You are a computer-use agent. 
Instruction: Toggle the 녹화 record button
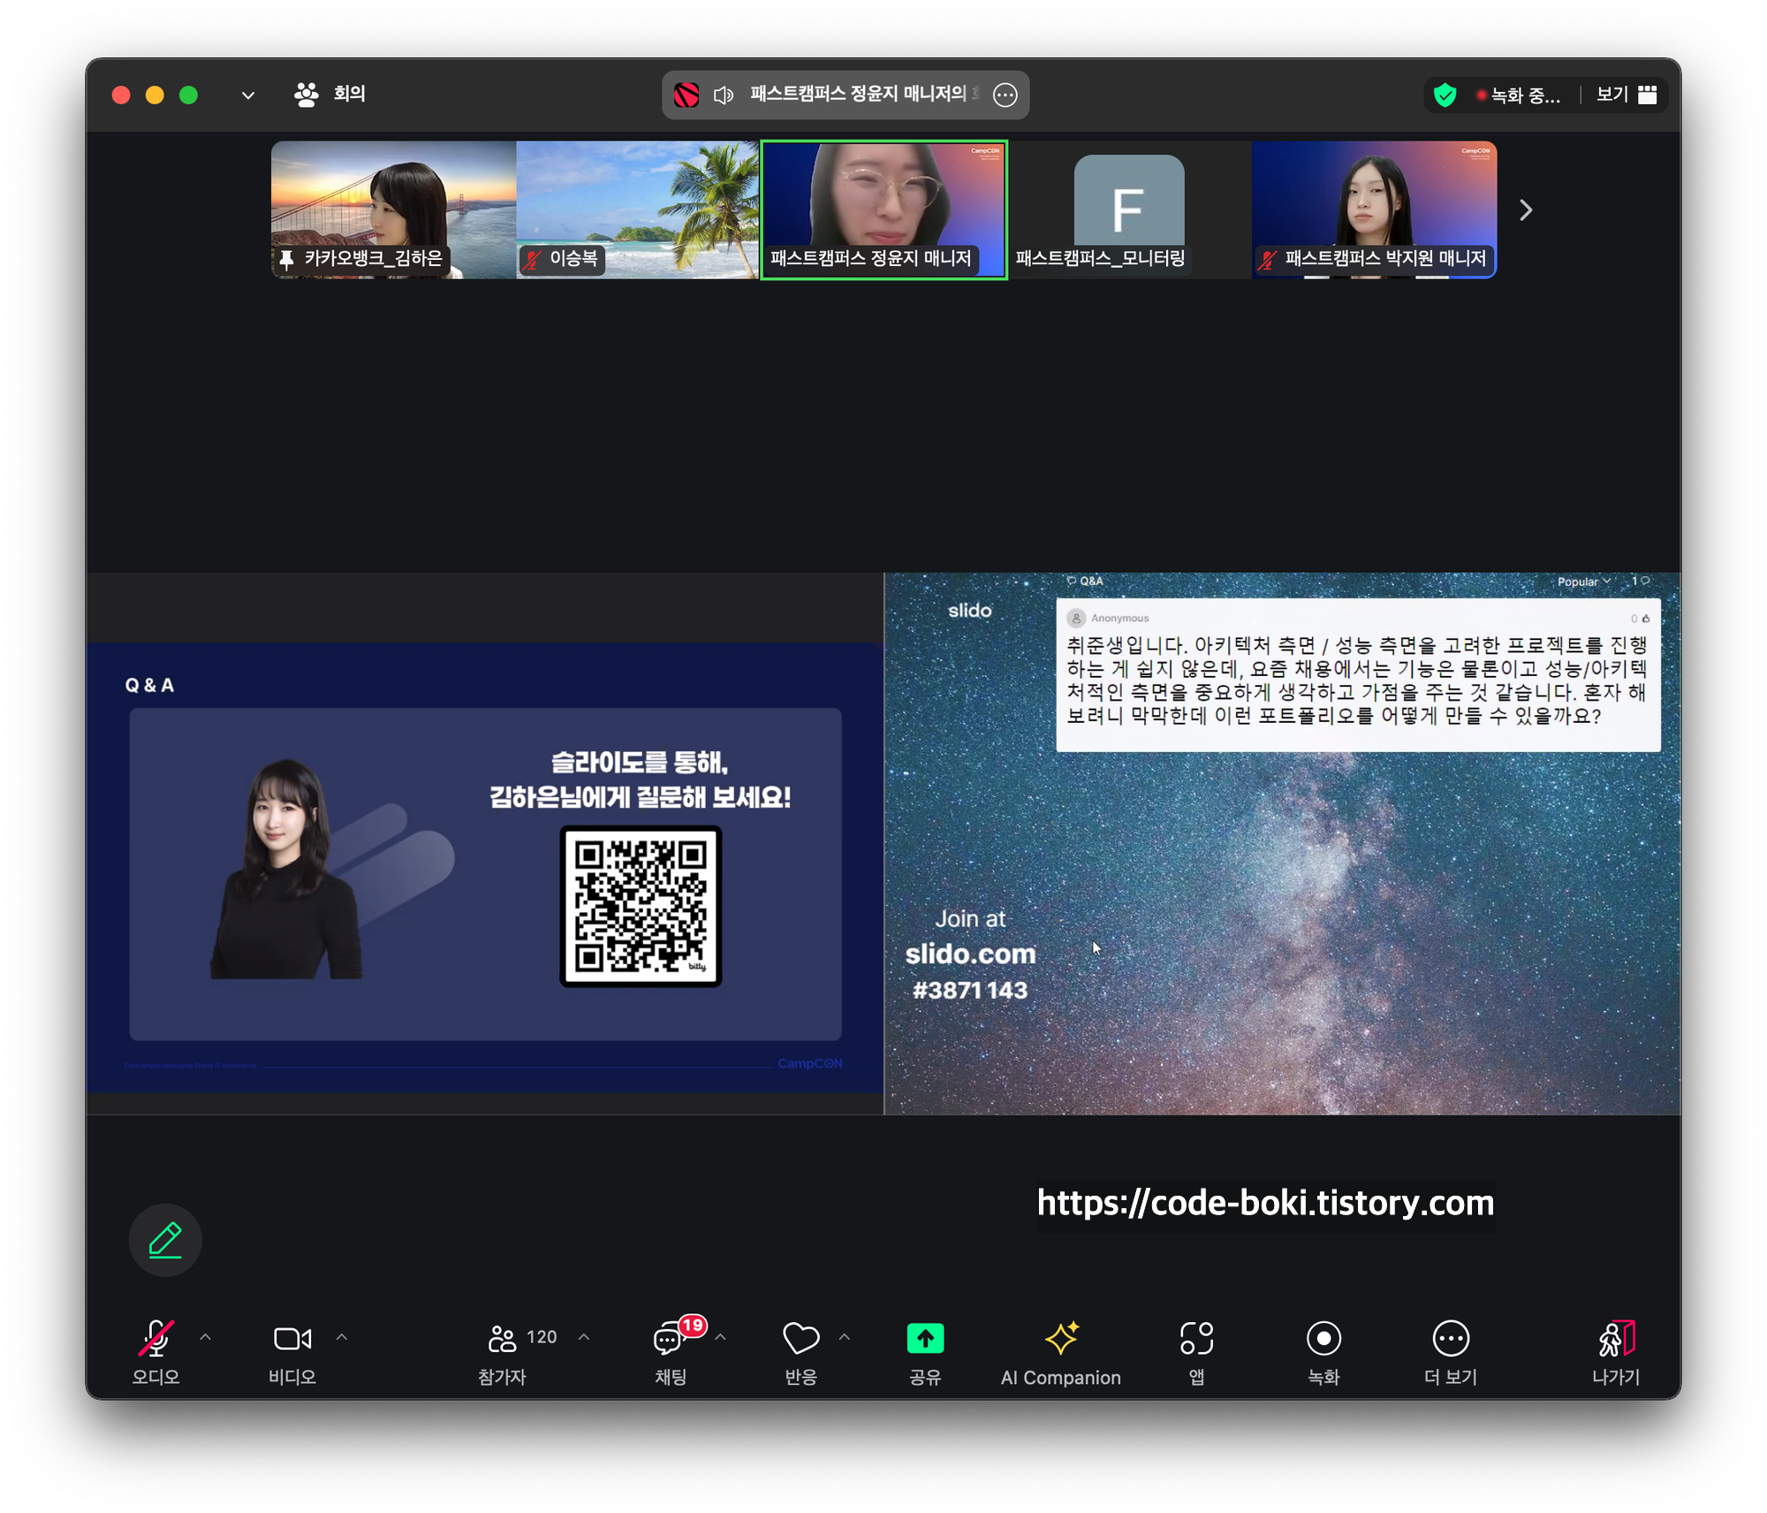point(1323,1339)
